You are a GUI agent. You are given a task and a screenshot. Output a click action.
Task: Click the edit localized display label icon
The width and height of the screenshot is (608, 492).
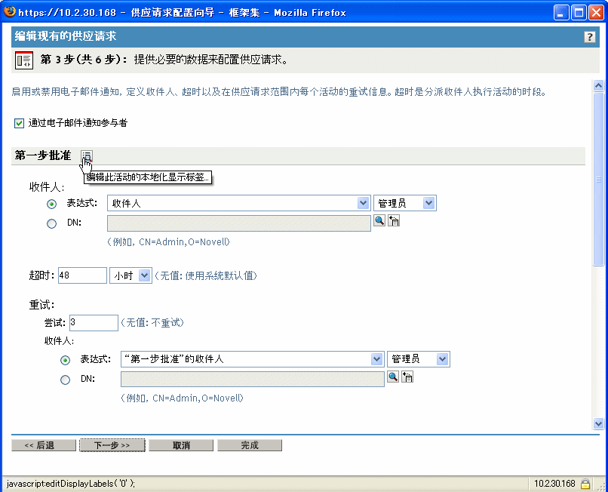pos(87,155)
